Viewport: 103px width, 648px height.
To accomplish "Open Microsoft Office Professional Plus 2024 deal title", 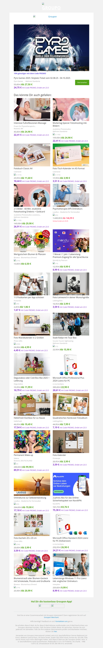I will [68, 379].
